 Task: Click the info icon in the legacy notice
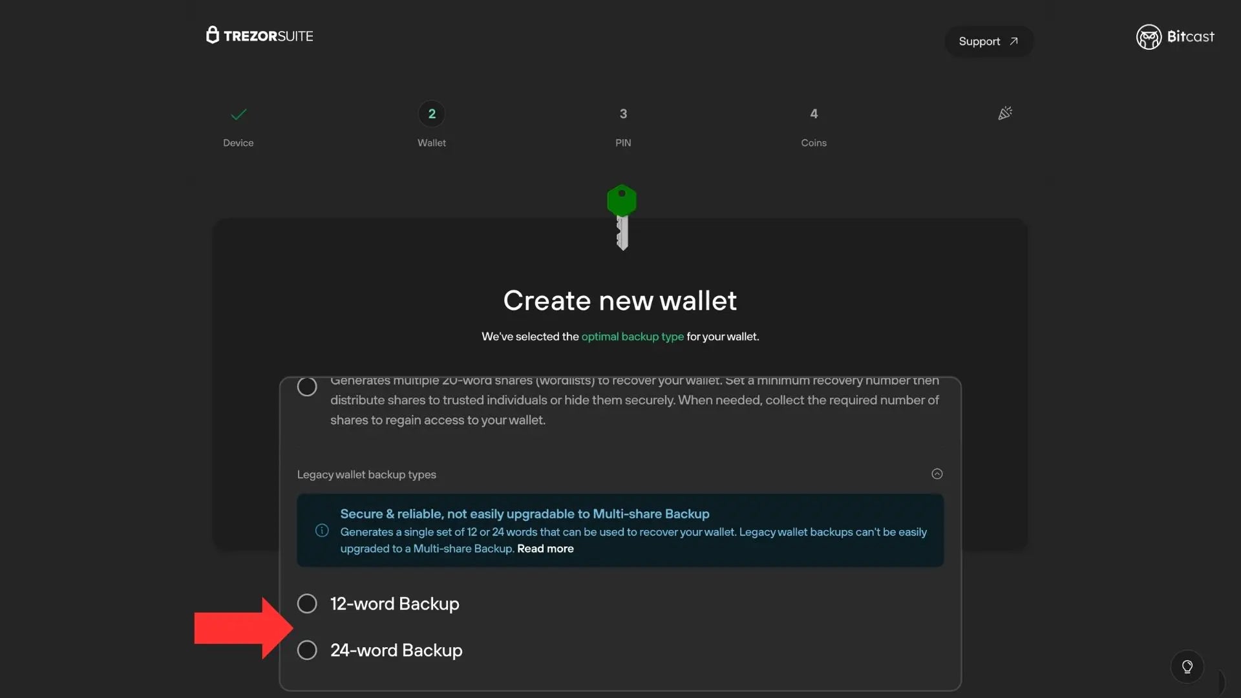click(321, 530)
